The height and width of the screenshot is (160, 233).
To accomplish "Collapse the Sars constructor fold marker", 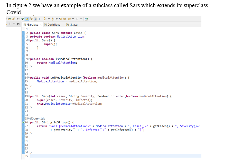I will point(29,40).
